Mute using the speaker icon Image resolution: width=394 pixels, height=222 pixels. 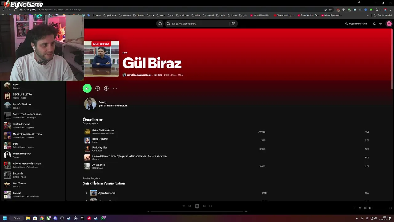coord(370,208)
